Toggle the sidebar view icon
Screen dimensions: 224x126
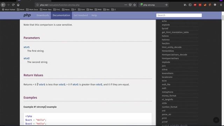click(190, 5)
